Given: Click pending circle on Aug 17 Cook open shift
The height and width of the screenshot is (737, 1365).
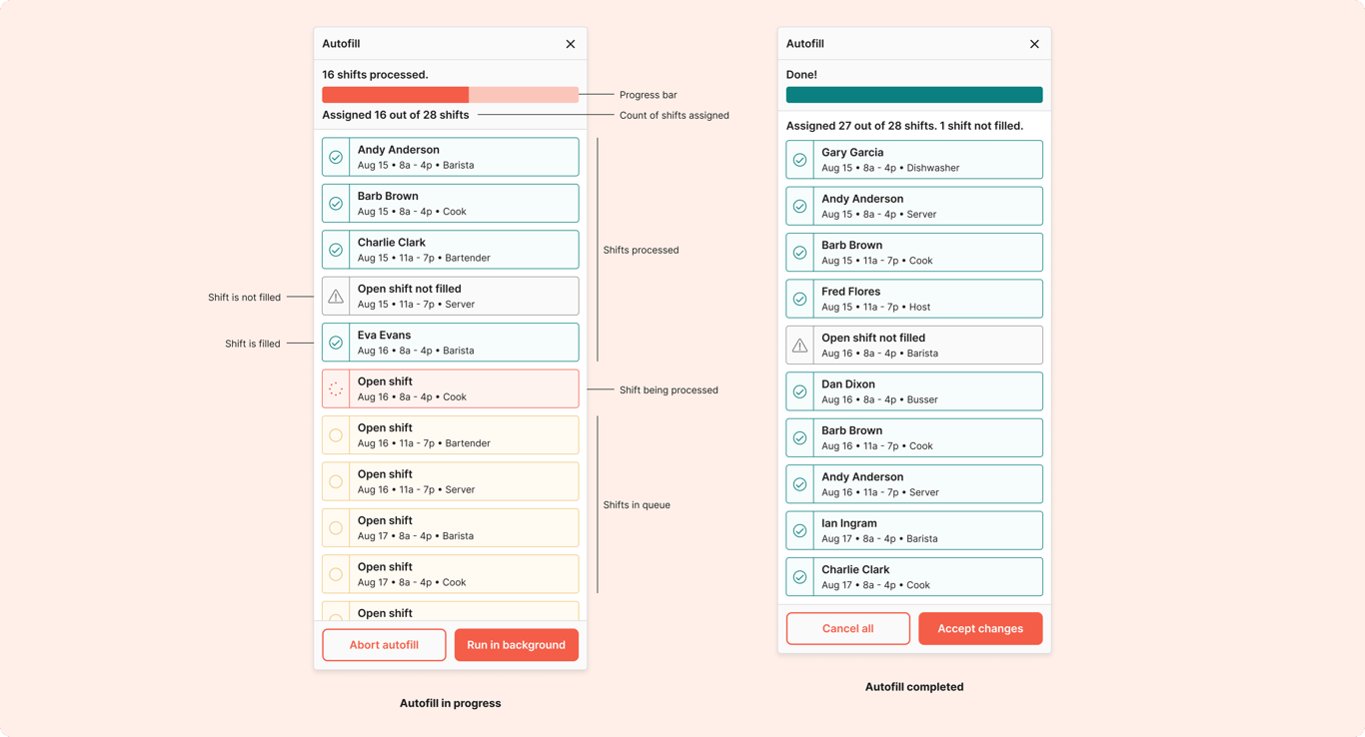Looking at the screenshot, I should [336, 574].
